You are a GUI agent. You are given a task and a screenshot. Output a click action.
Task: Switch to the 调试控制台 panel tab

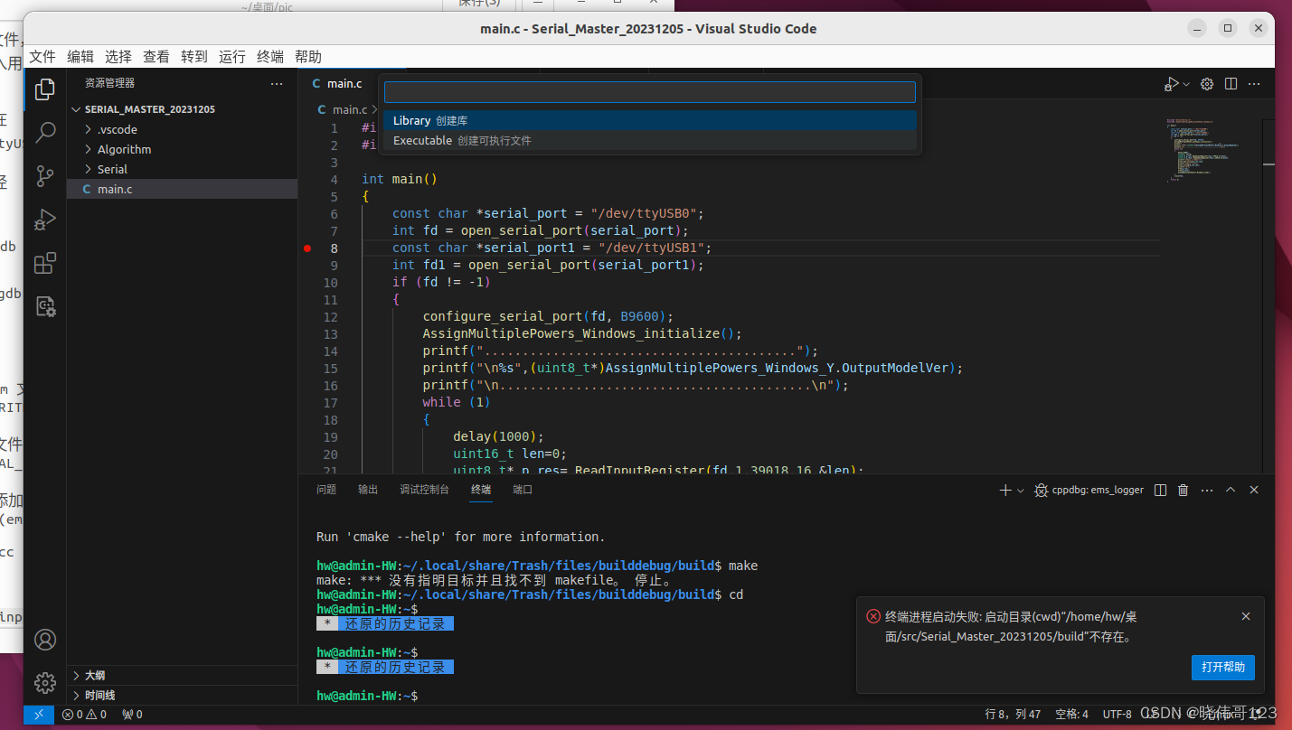pos(424,490)
